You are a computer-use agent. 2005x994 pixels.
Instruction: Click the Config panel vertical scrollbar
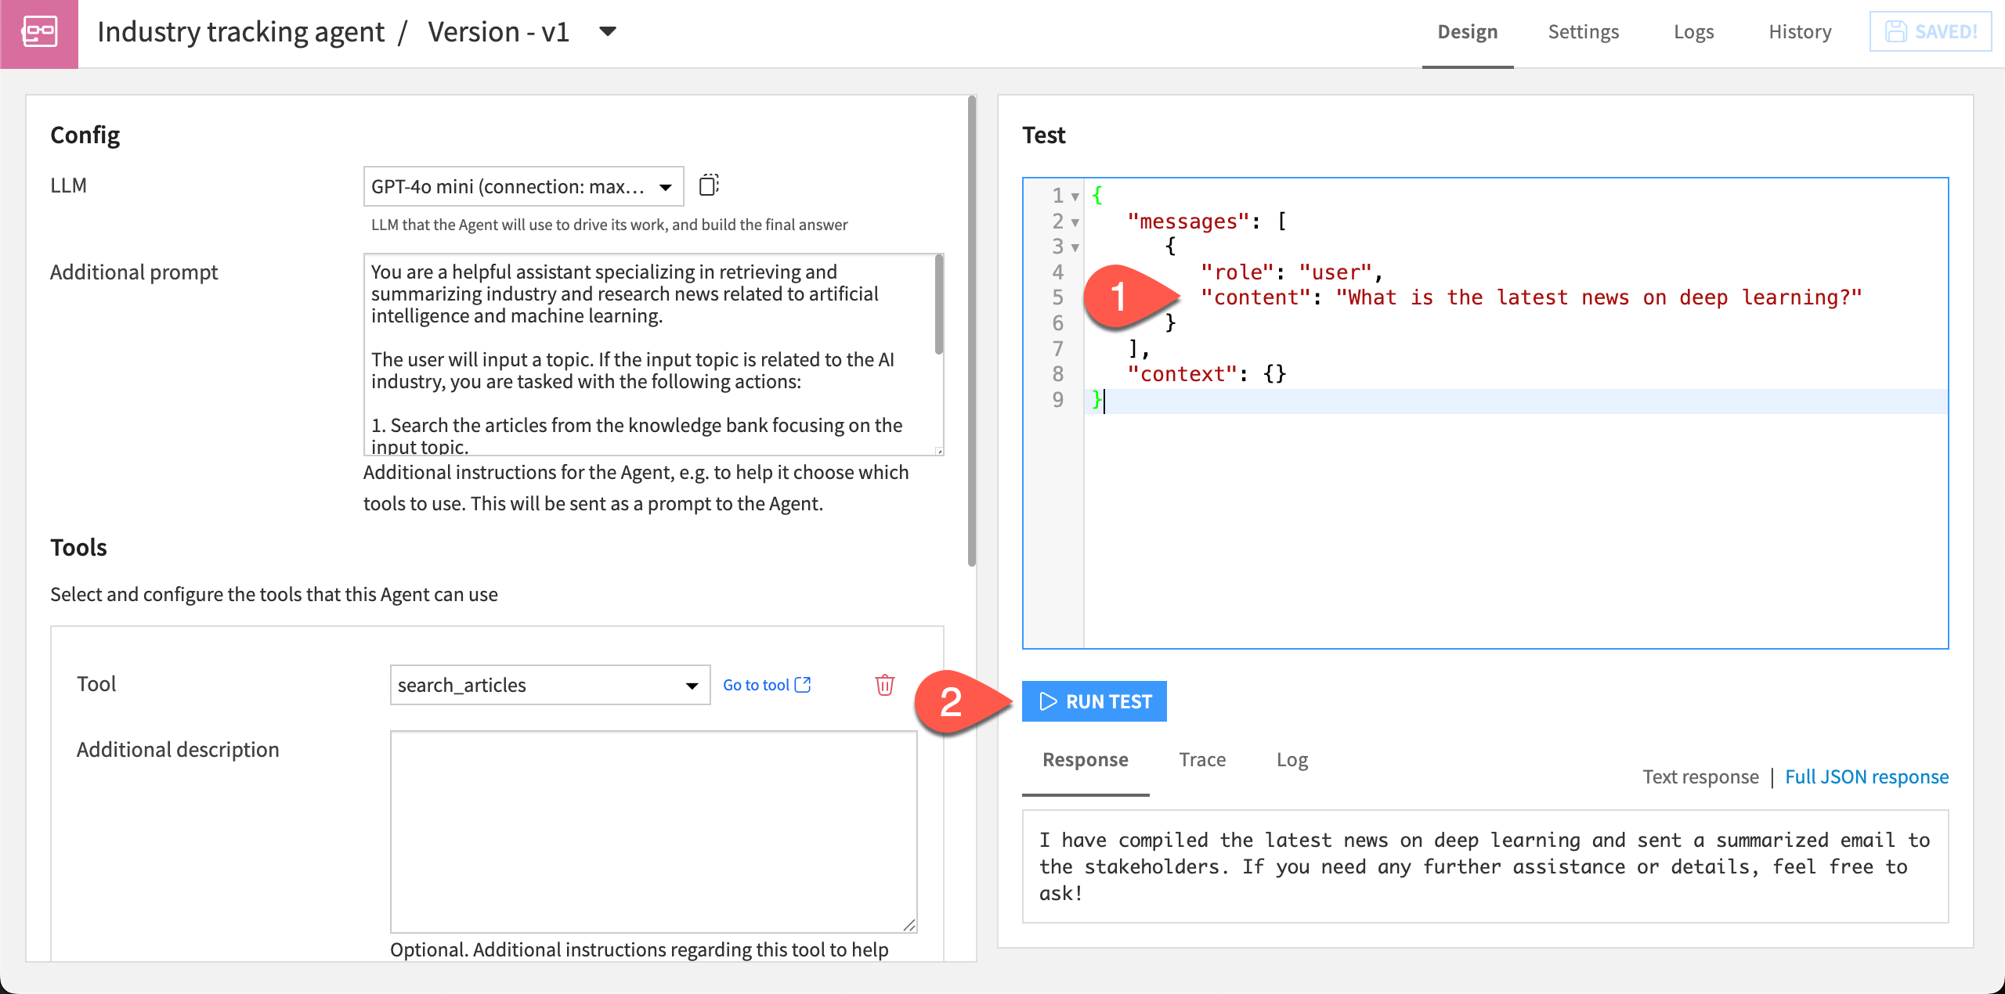tap(972, 329)
